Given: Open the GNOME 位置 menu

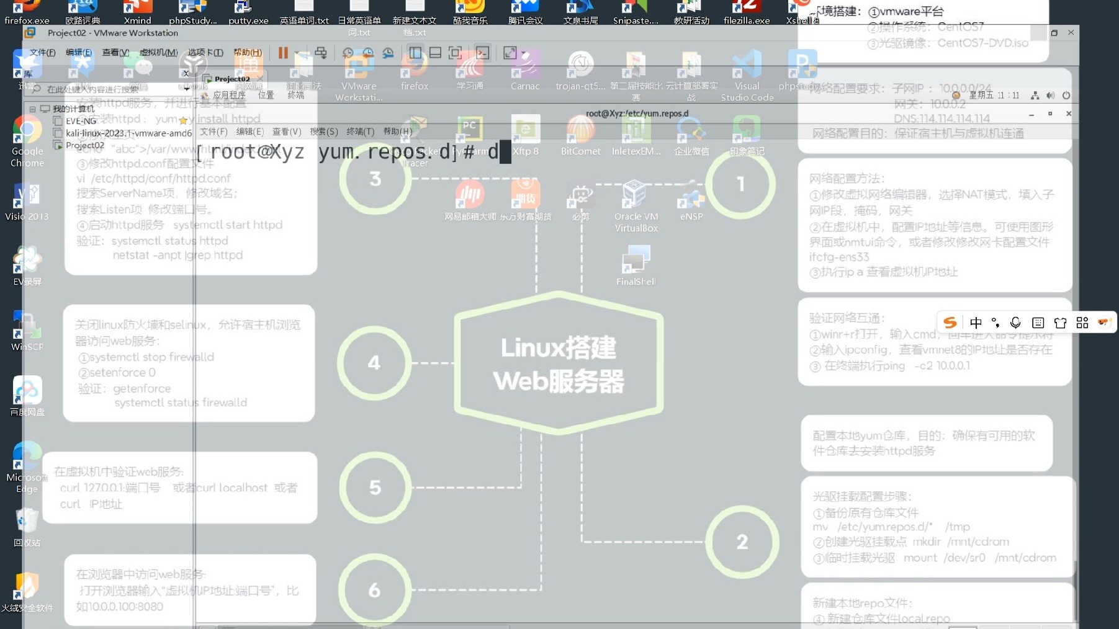Looking at the screenshot, I should tap(266, 95).
